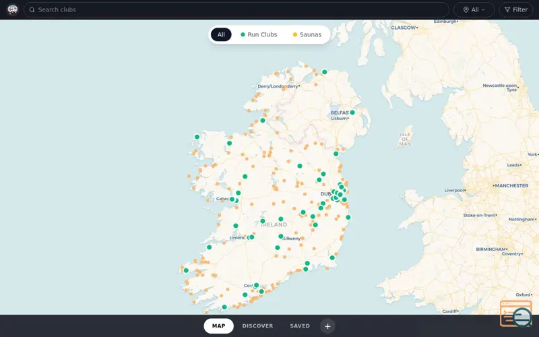Select sauna marker at Derry/Londonderry label
Viewport: 539px width, 337px height.
pos(284,88)
